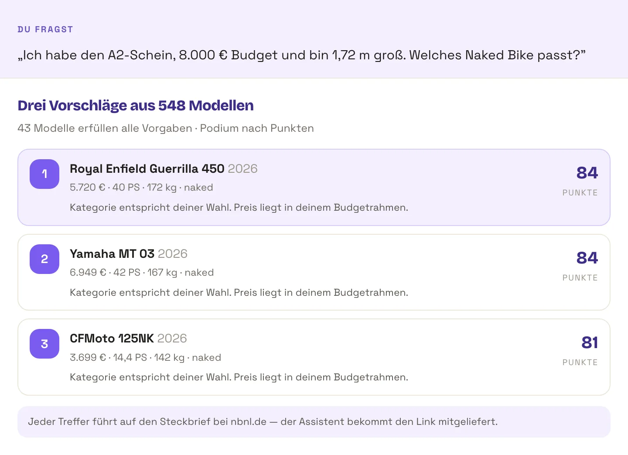Open the Royal Enfield Guerrilla 450 card

(x=314, y=188)
